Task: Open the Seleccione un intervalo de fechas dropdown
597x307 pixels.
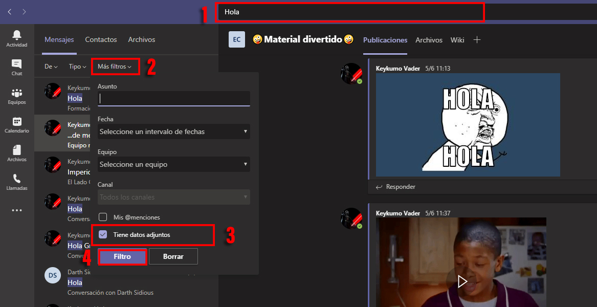Action: [173, 131]
